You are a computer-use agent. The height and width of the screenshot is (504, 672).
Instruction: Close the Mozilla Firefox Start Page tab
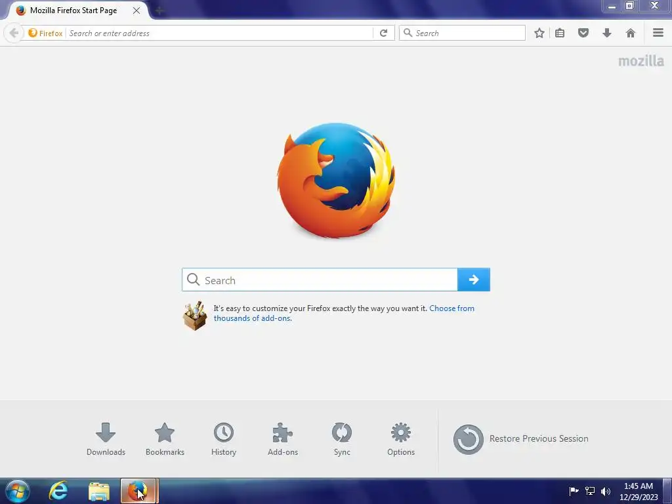pos(136,10)
